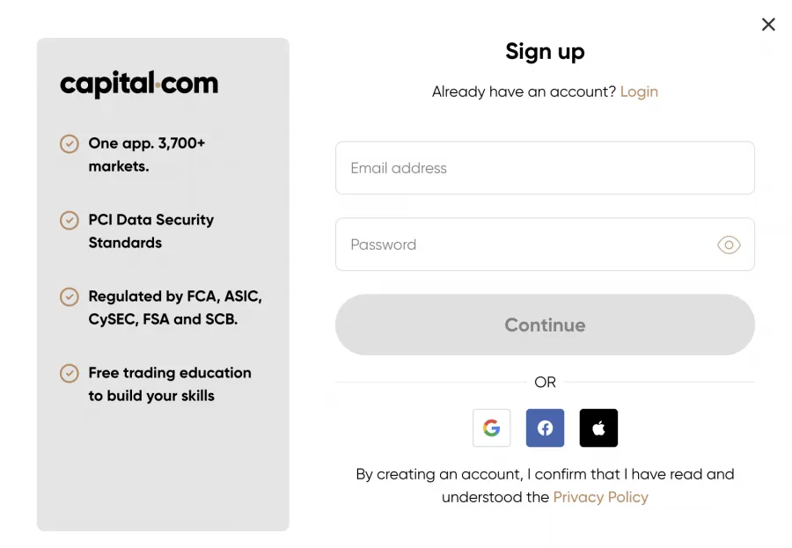Image resolution: width=792 pixels, height=548 pixels.
Task: Dismiss the signup dialog with the X
Action: click(768, 25)
